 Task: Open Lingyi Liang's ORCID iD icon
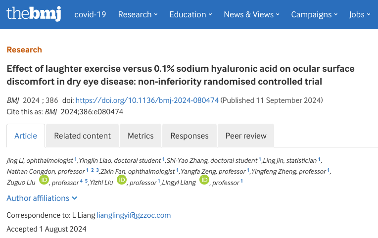[204, 180]
